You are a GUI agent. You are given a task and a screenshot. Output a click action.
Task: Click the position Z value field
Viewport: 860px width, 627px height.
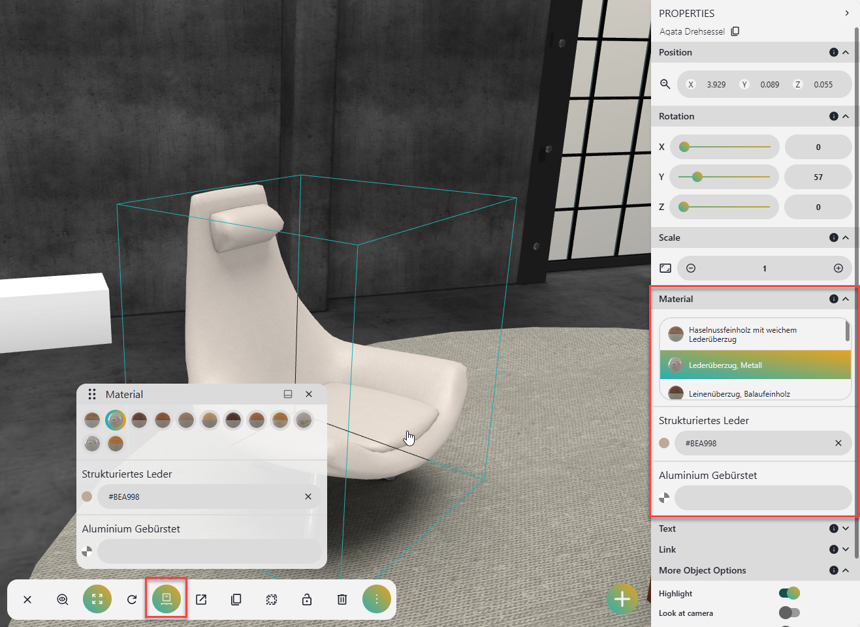(823, 84)
